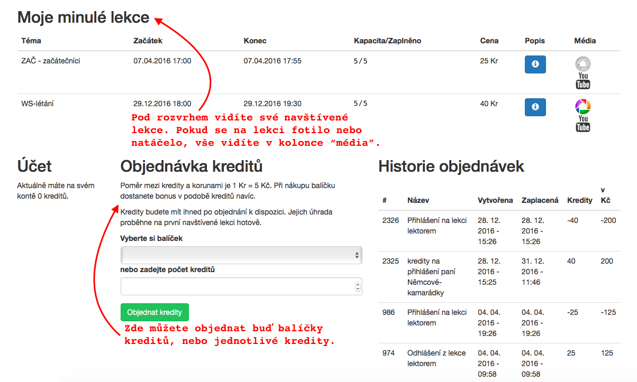Click the '25 Kr' price cell
The height and width of the screenshot is (382, 637).
pos(489,61)
